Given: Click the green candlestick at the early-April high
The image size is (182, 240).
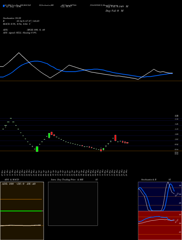Looking at the screenshot, I should coord(49,136).
